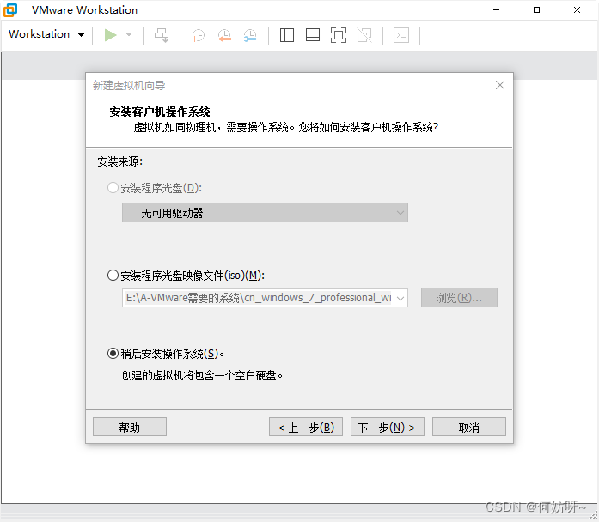Open the Workstation menu dropdown
599x522 pixels.
coord(46,34)
